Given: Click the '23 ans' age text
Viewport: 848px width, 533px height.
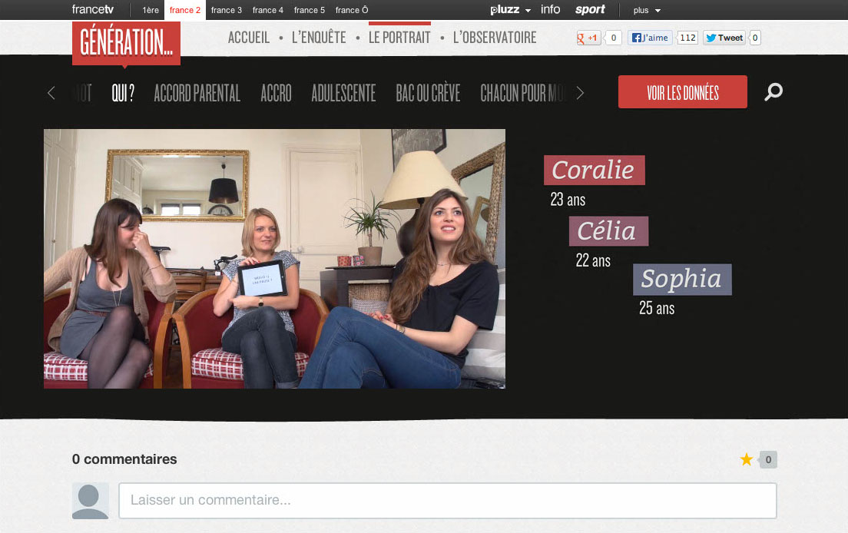Looking at the screenshot, I should (568, 200).
